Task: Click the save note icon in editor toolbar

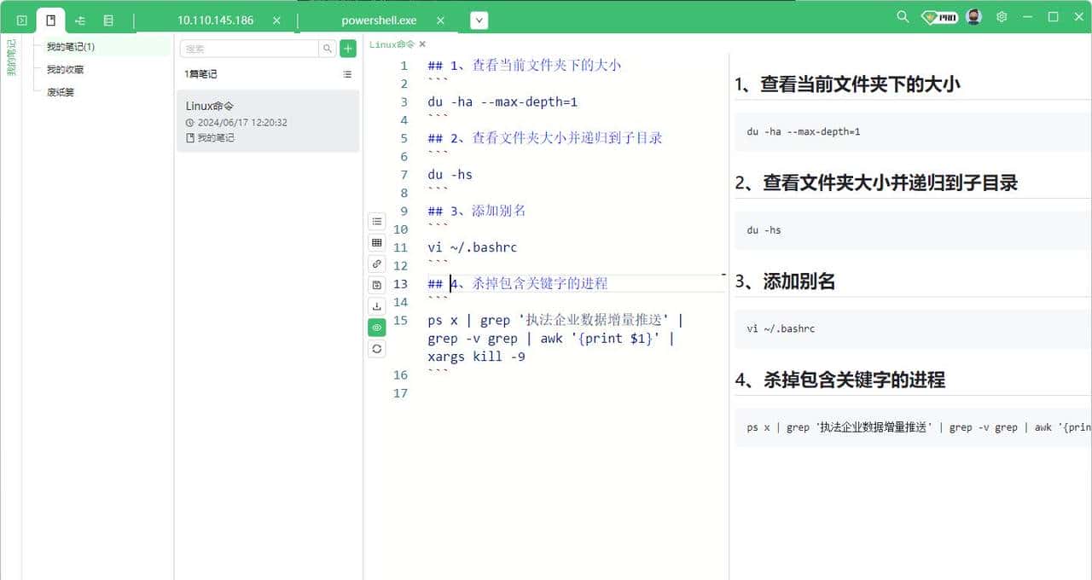Action: [x=376, y=285]
